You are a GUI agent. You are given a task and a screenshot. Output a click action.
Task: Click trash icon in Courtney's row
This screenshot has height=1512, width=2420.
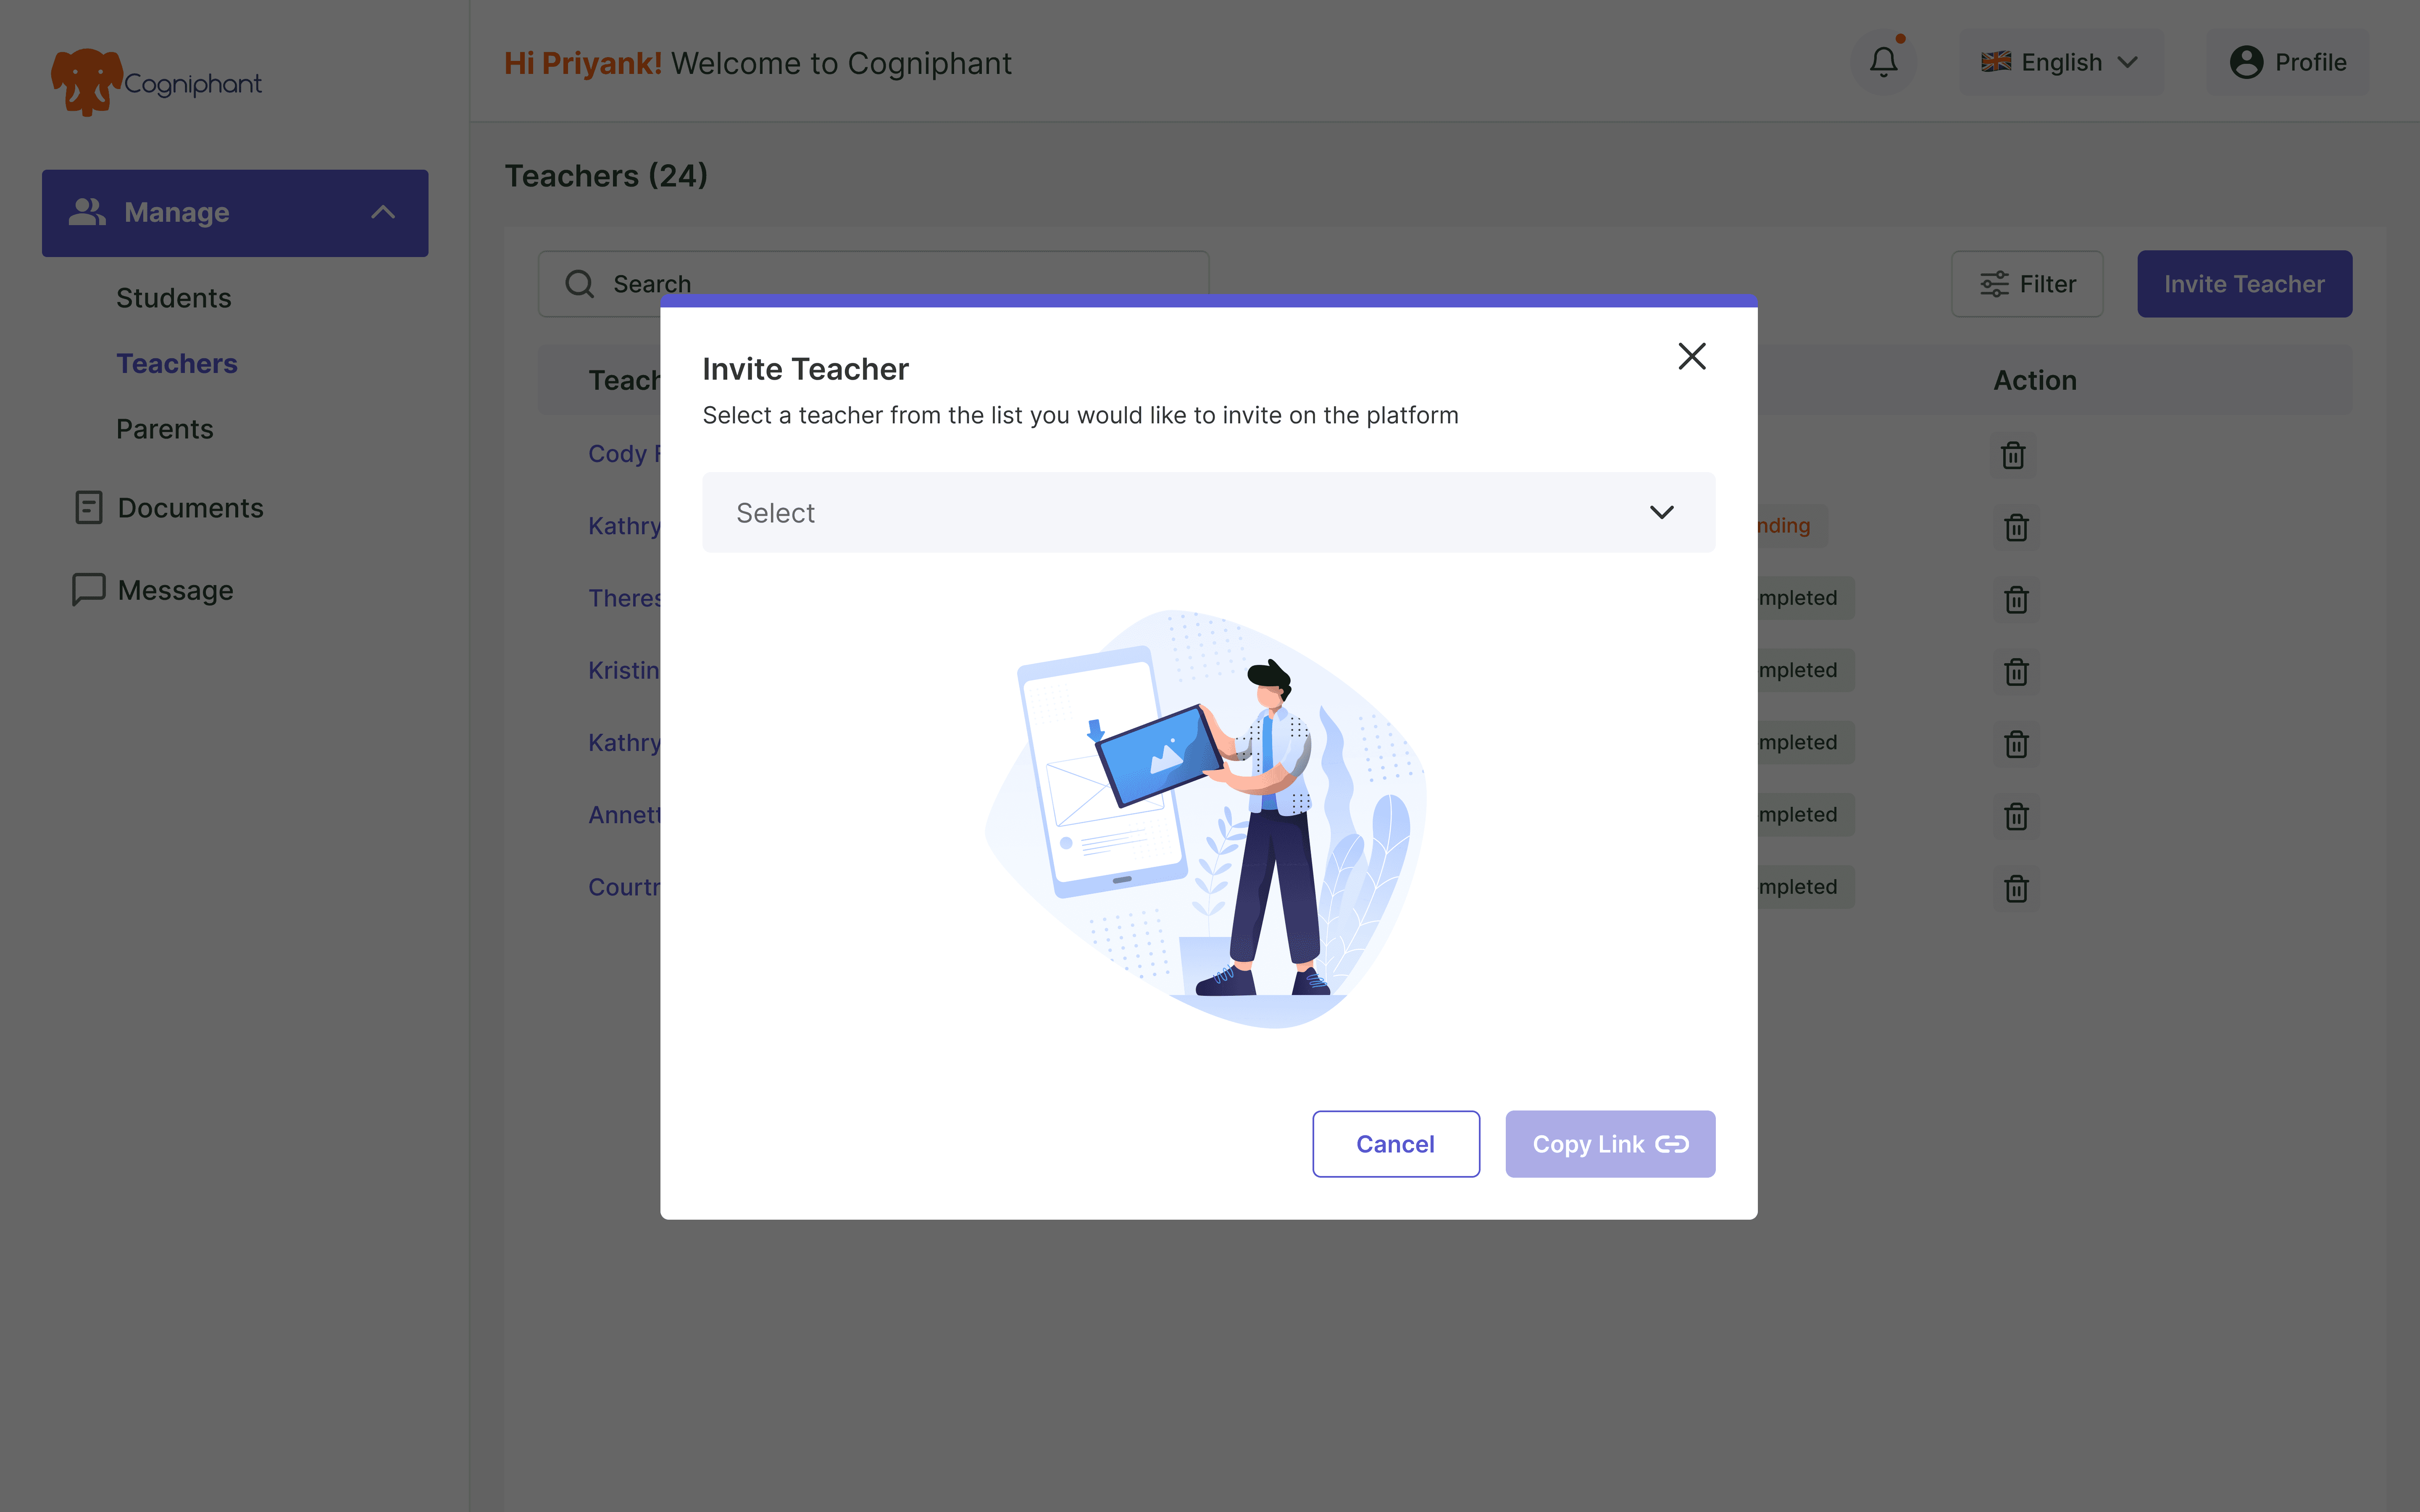coord(2016,888)
